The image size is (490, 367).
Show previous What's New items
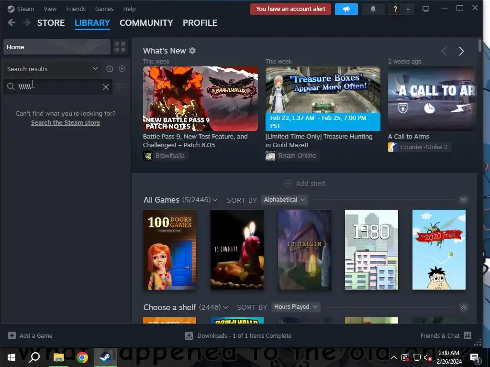coord(444,51)
